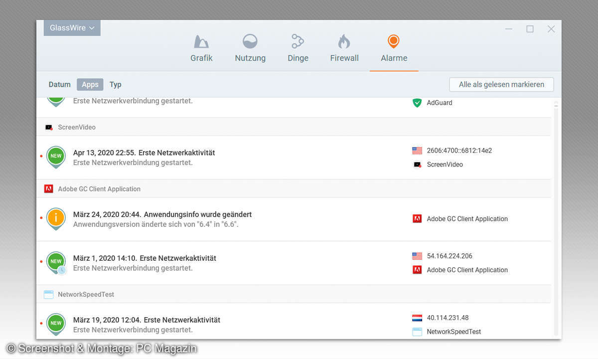
Task: Click Adobe icon in the März 24 alert row
Action: pos(417,219)
